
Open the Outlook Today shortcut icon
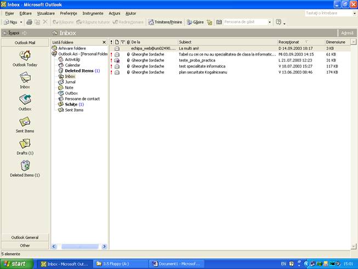coord(25,55)
